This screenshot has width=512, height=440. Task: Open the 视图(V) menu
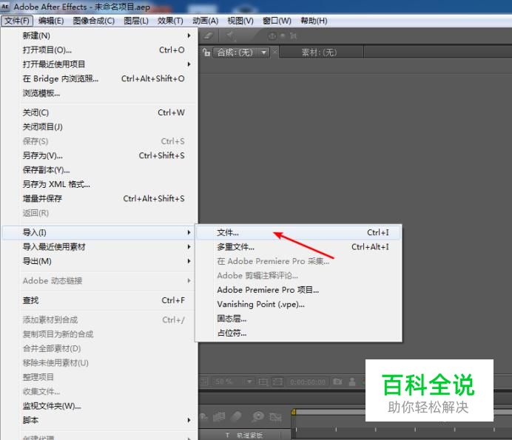[240, 21]
